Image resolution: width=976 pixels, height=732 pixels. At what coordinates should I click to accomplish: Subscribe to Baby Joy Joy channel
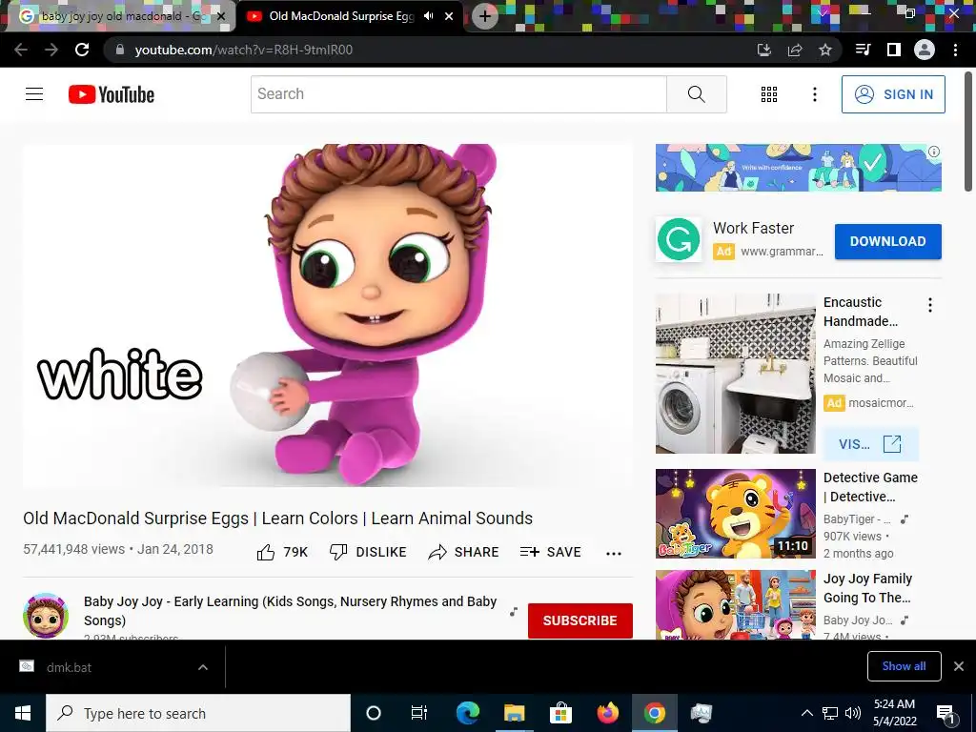click(x=580, y=620)
